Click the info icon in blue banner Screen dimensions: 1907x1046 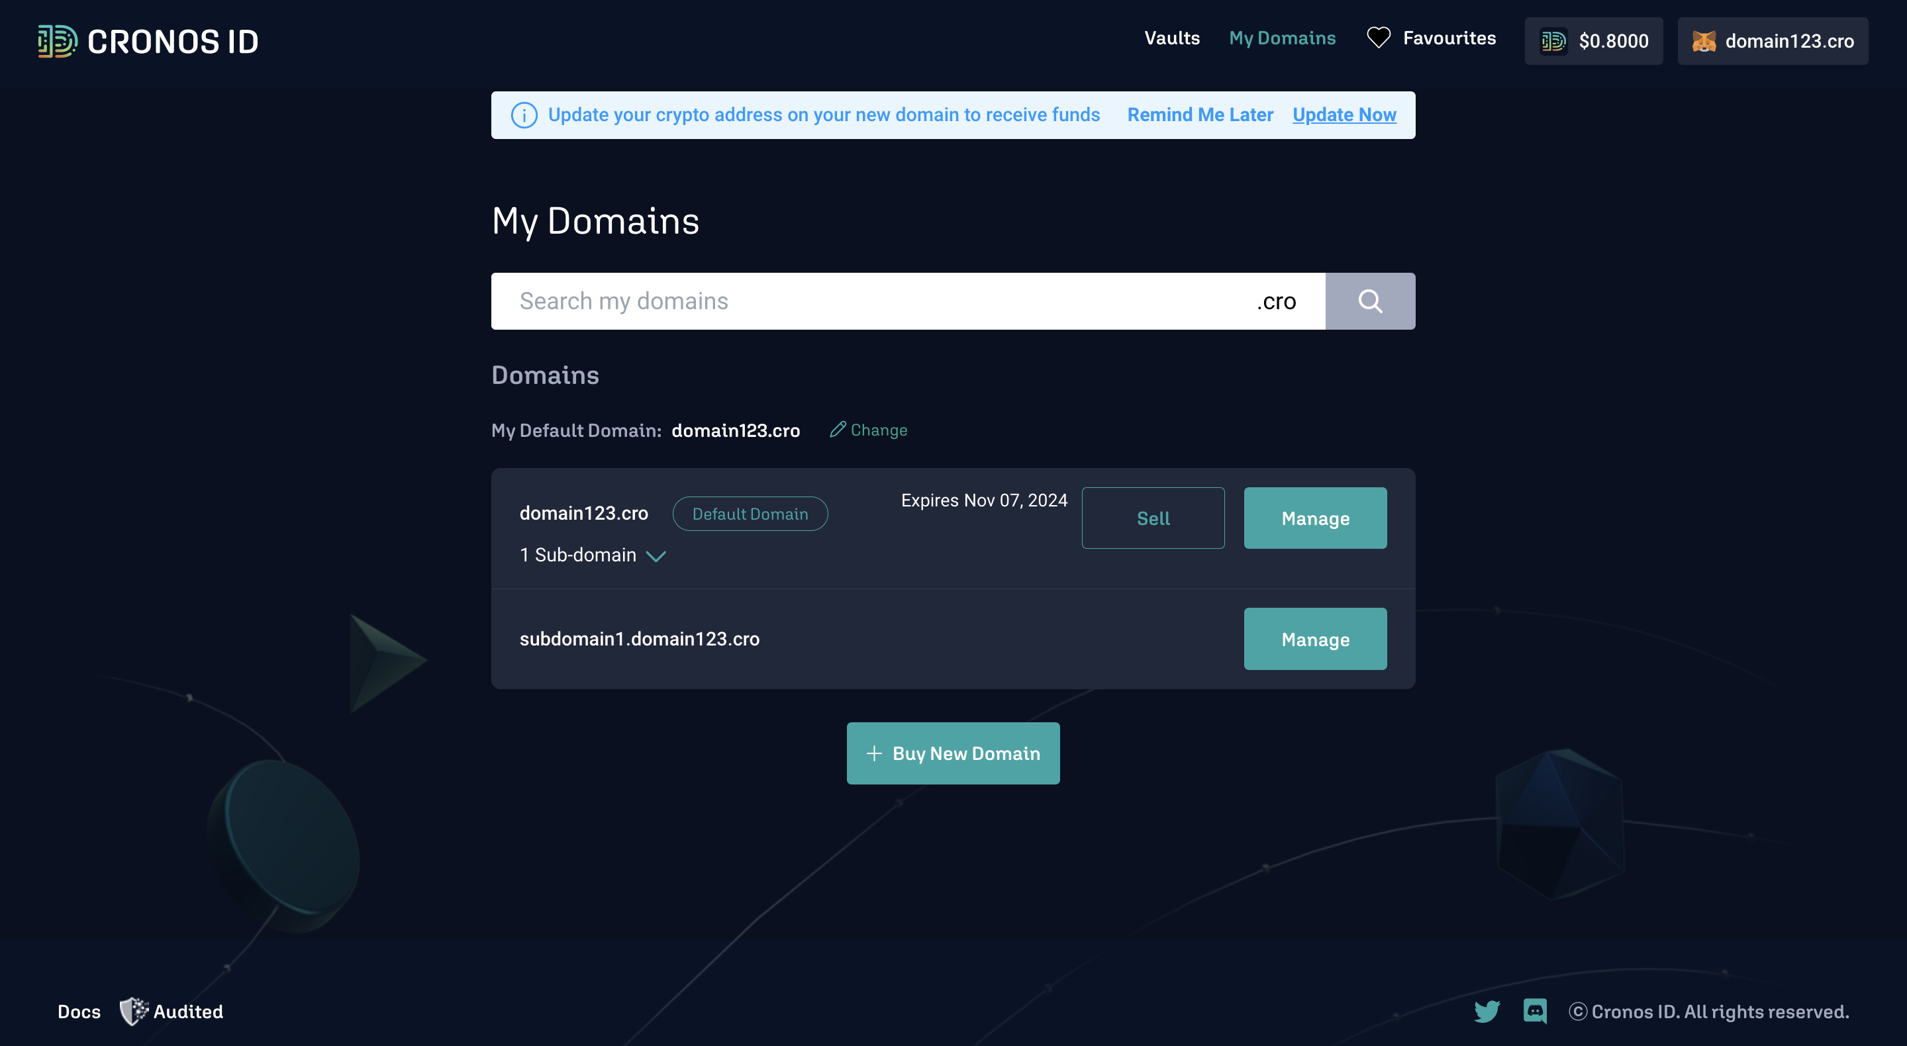pyautogui.click(x=524, y=115)
